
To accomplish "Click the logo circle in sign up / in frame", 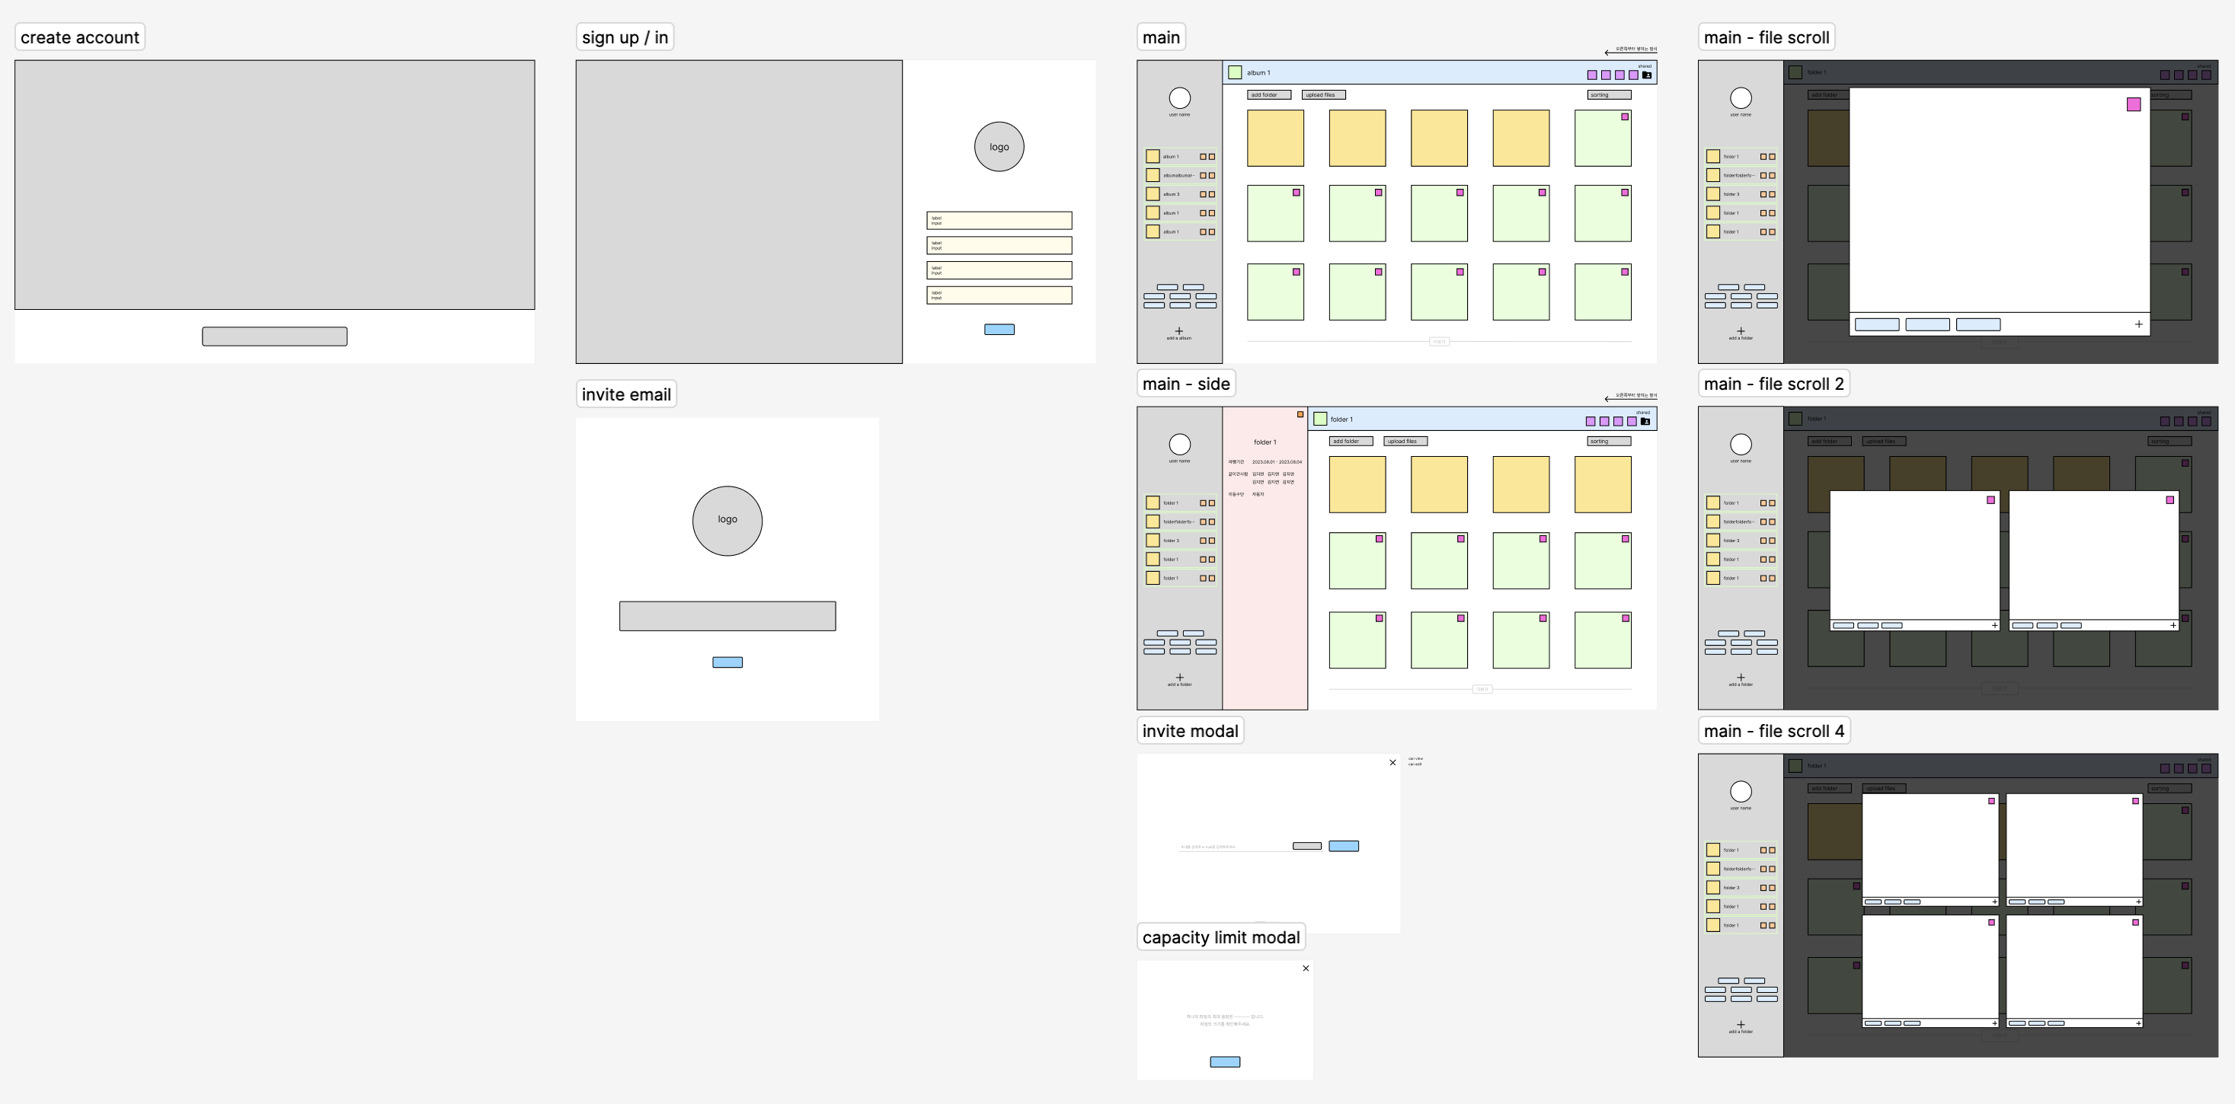I will pyautogui.click(x=999, y=146).
